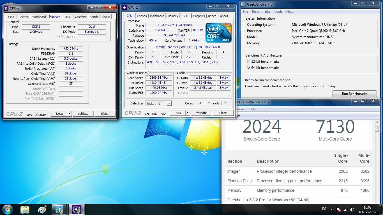383x215 pixels.
Task: Switch to Geekbench taskbar icon
Action: coord(59,209)
